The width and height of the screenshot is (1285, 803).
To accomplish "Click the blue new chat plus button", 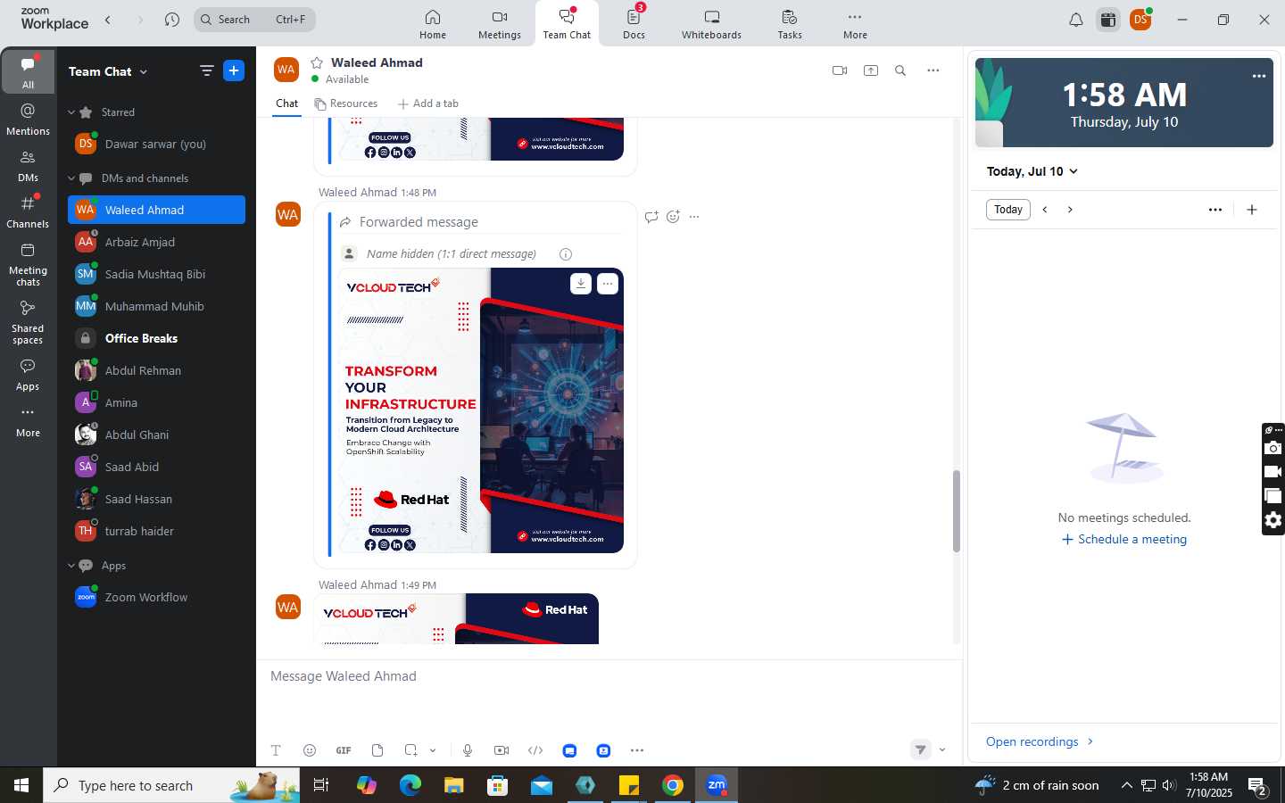I will point(234,70).
